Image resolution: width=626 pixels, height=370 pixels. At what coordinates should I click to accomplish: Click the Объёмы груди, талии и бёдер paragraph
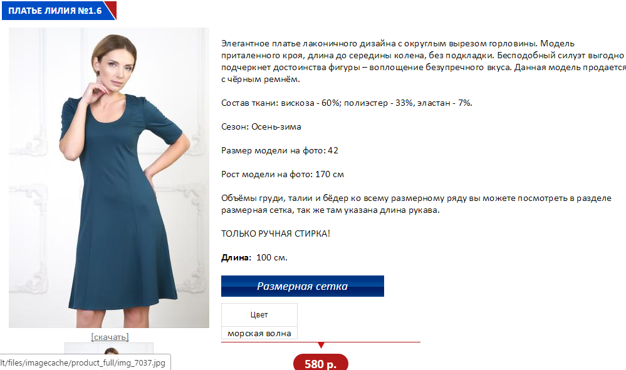tap(417, 204)
